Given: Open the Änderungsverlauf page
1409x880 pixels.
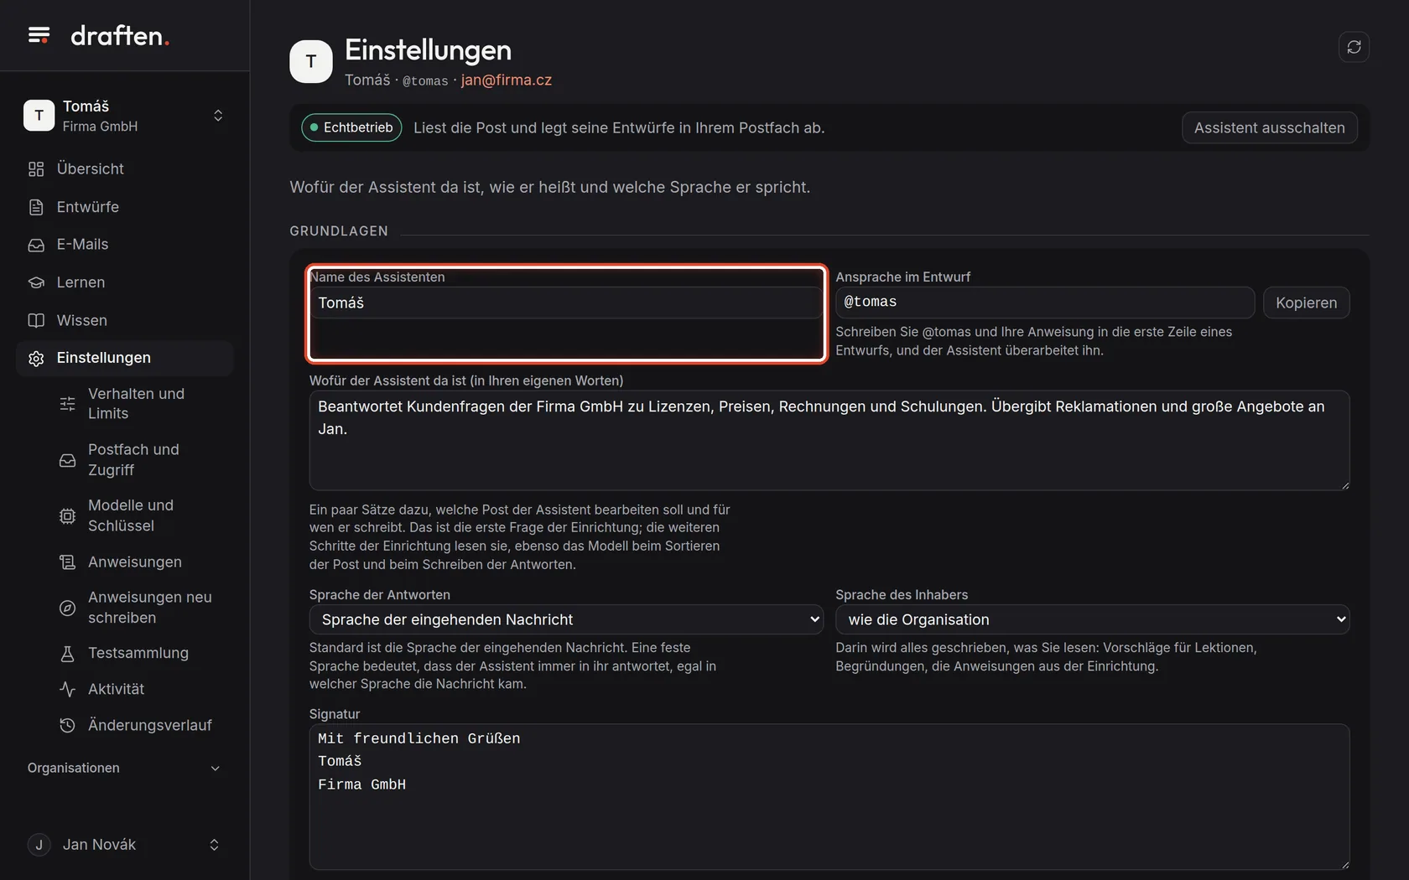Looking at the screenshot, I should pyautogui.click(x=141, y=725).
